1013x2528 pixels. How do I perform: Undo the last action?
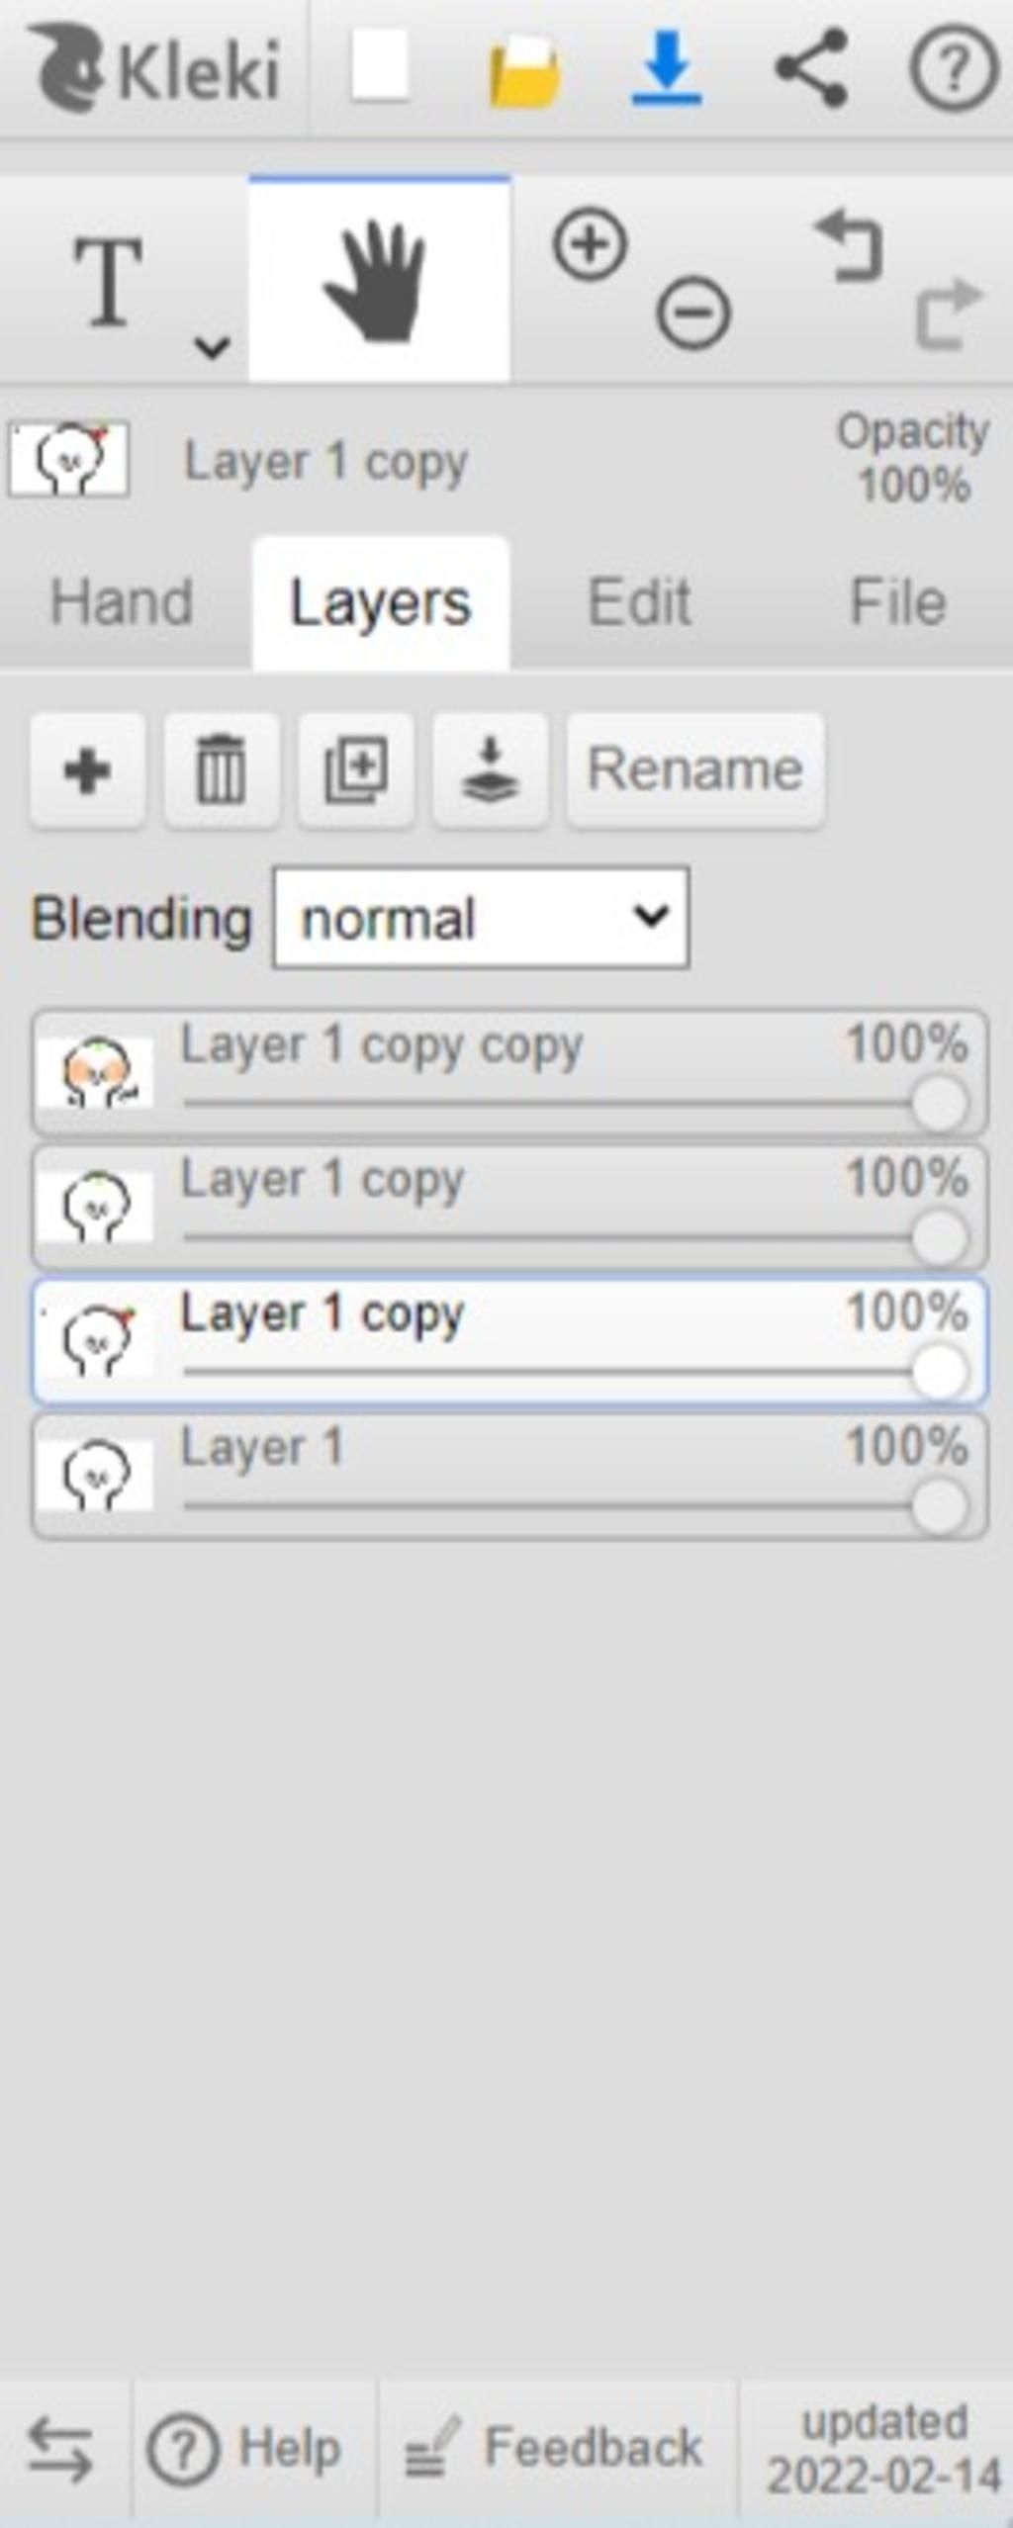pyautogui.click(x=849, y=245)
